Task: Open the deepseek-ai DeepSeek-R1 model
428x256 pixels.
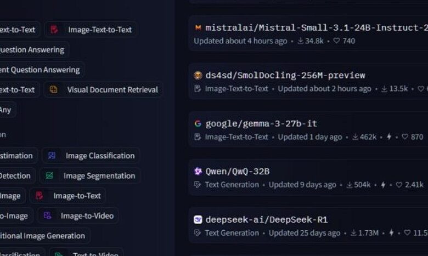Action: click(x=267, y=220)
